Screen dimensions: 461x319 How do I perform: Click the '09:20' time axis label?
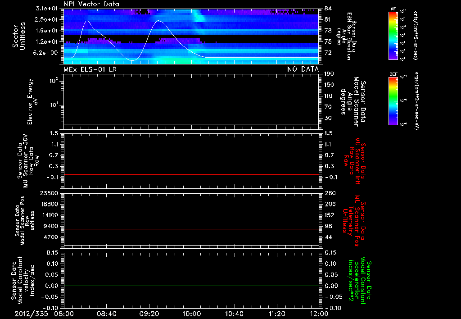click(x=149, y=314)
